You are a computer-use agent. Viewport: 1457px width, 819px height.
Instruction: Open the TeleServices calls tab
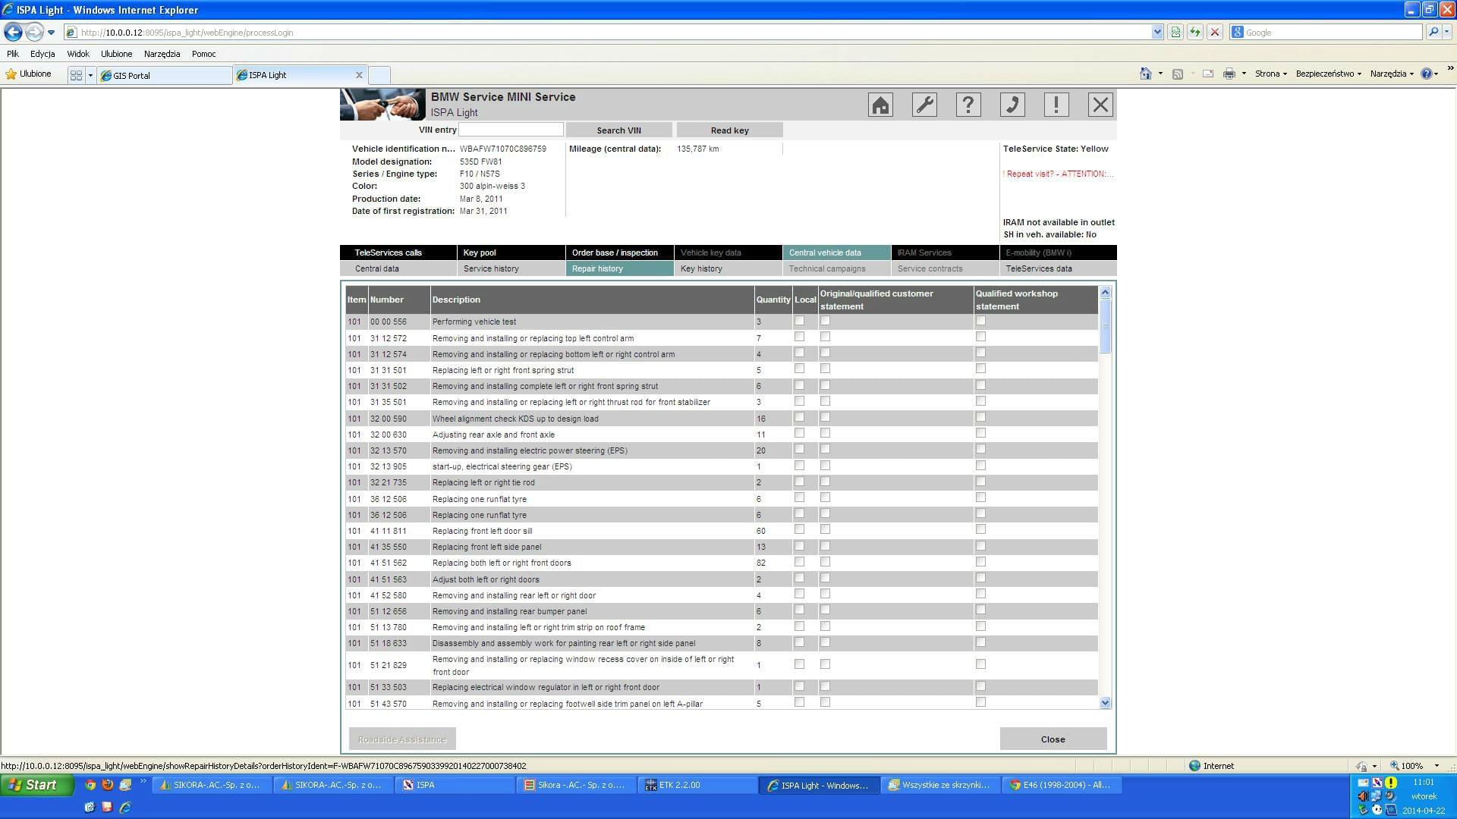pos(398,253)
